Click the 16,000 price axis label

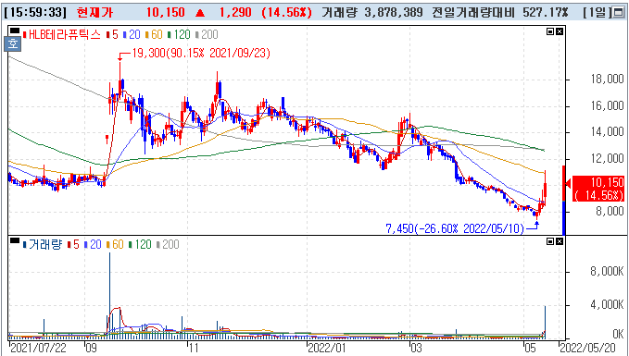608,106
